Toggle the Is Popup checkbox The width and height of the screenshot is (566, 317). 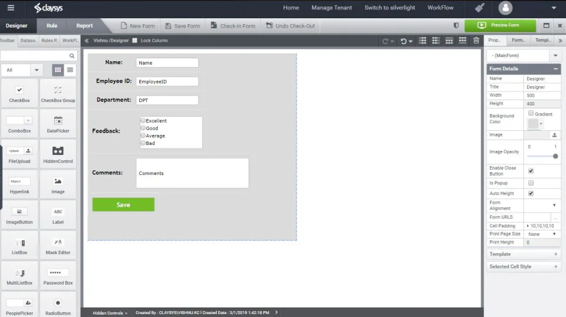pos(531,183)
